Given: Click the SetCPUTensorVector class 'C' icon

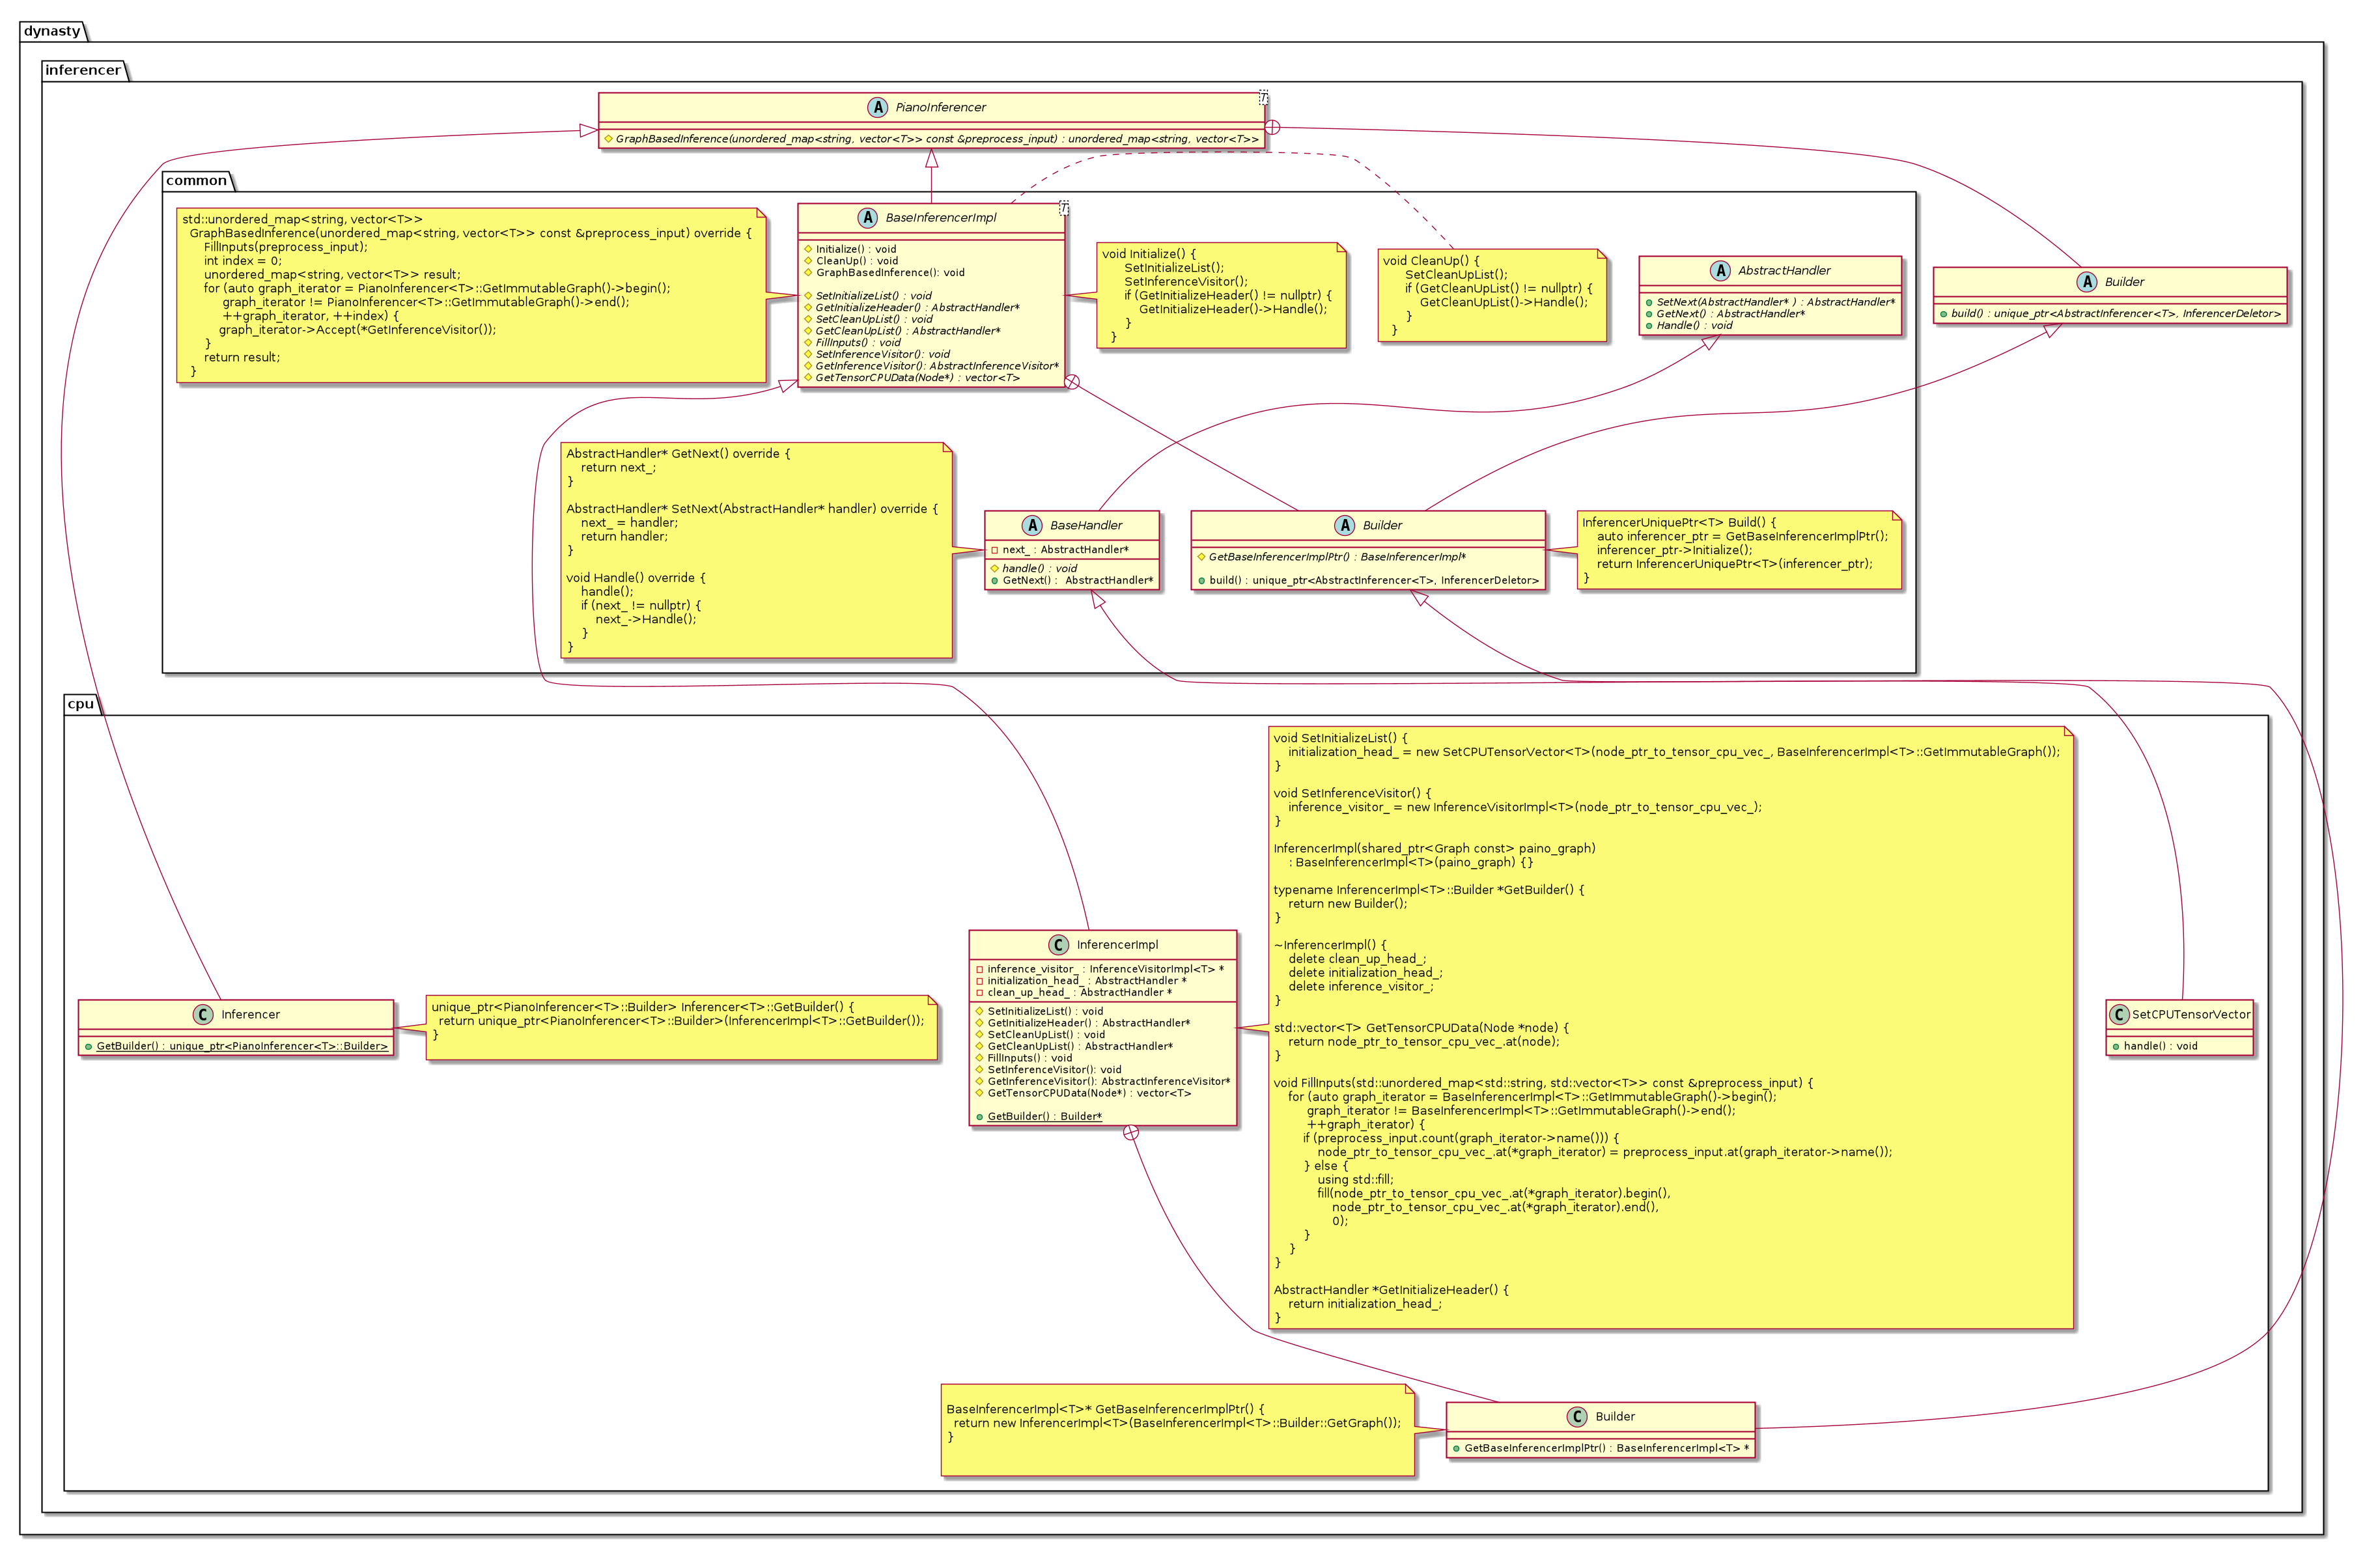Looking at the screenshot, I should (x=2119, y=1014).
